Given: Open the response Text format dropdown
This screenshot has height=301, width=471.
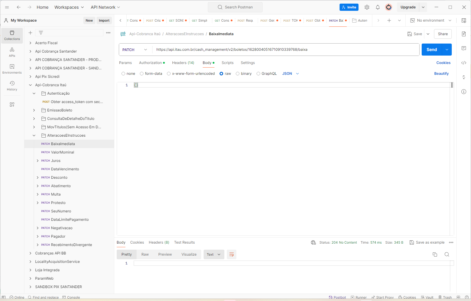Looking at the screenshot, I should 214,254.
